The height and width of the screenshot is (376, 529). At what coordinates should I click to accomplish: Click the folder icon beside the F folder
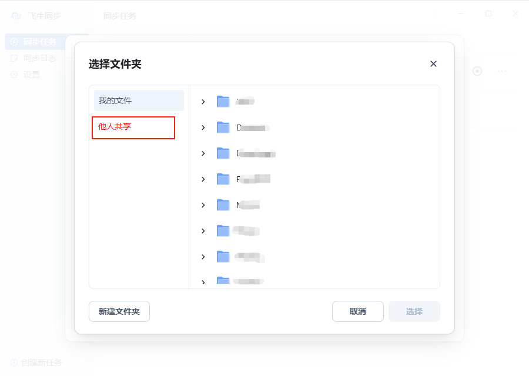point(223,179)
